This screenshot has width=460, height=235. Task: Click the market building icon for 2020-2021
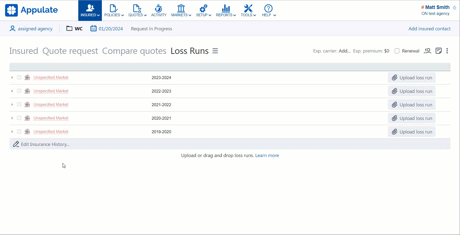(x=27, y=118)
